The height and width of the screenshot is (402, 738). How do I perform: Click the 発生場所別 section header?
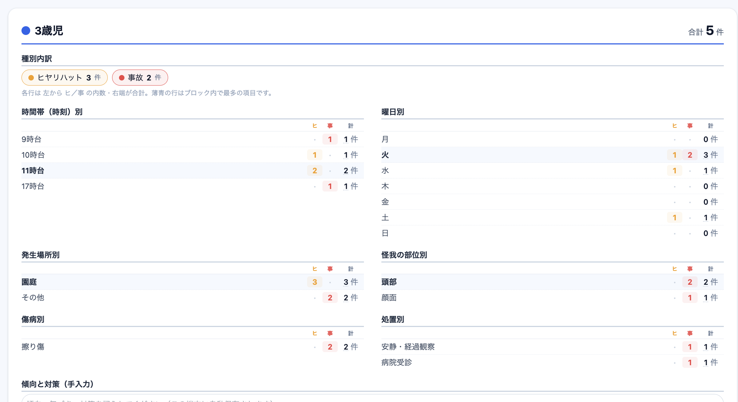(40, 255)
